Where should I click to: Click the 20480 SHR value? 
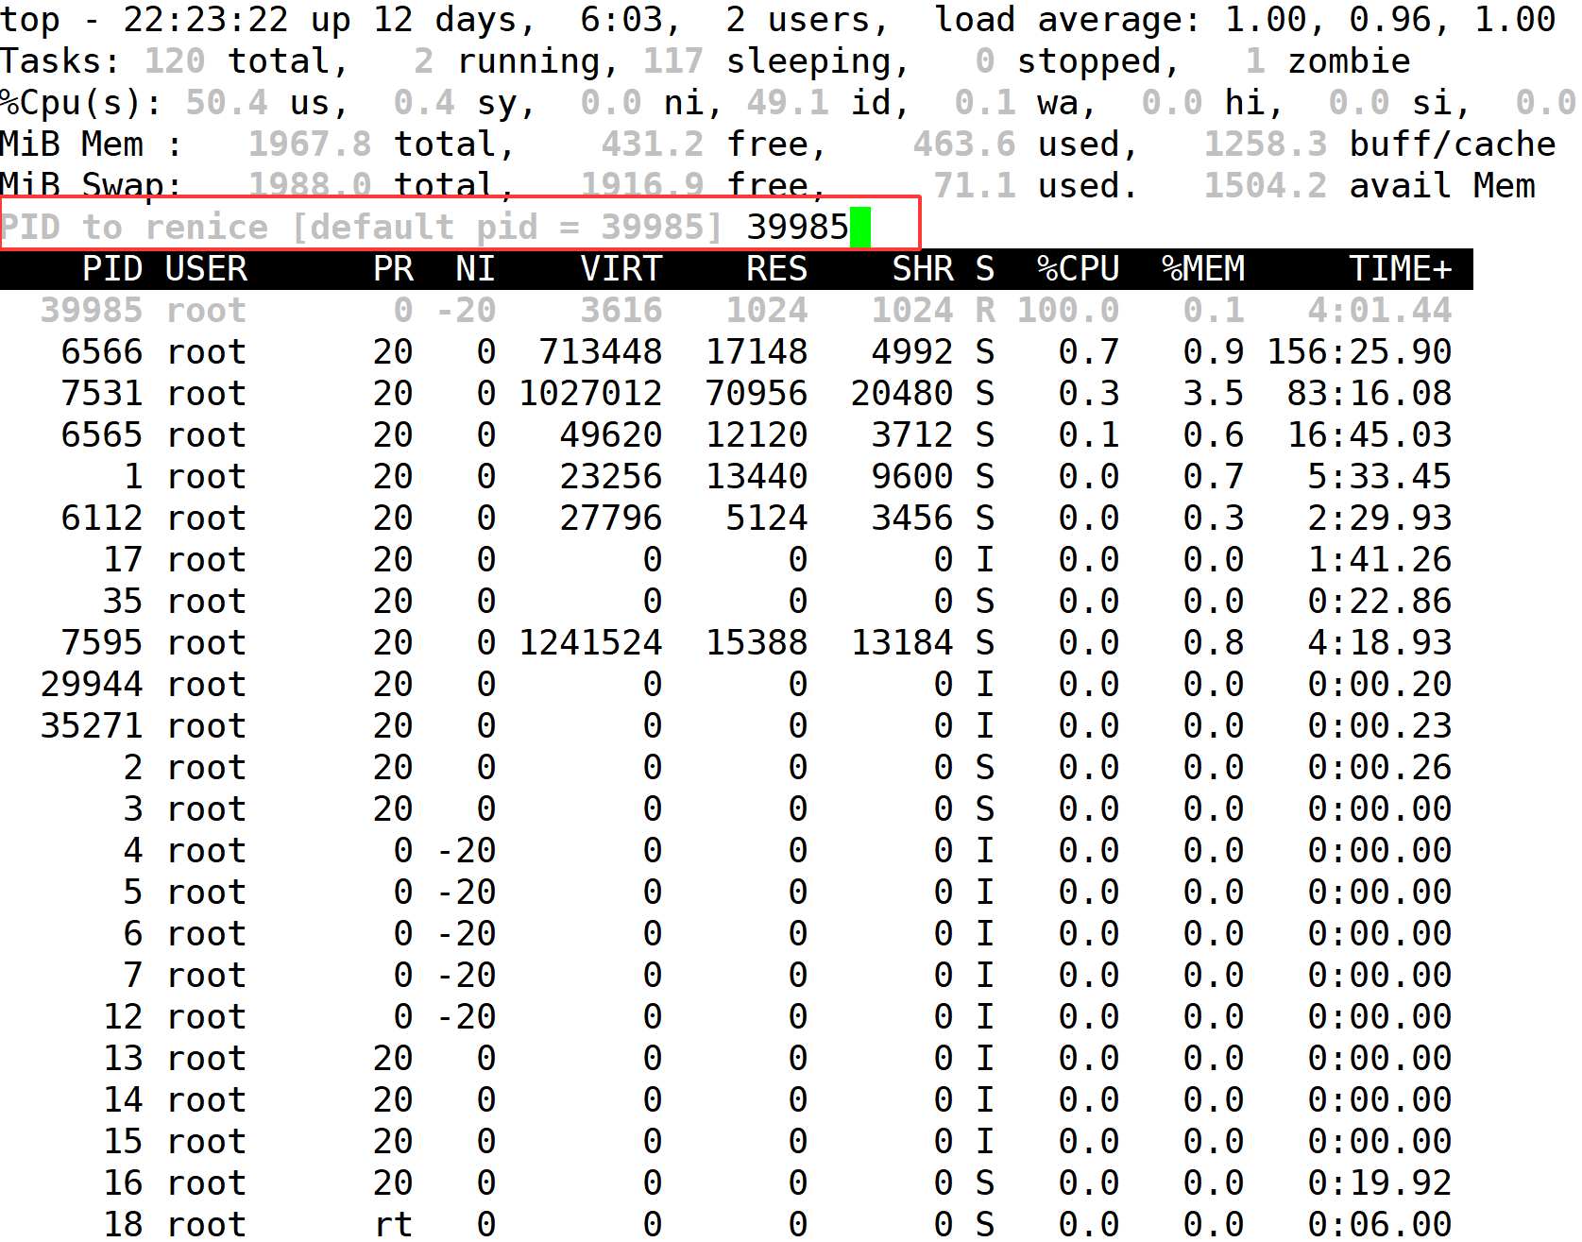[x=902, y=394]
